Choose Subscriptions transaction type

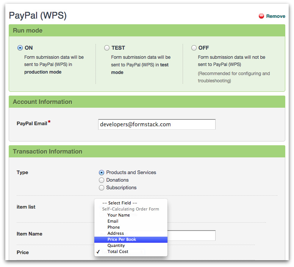(x=102, y=188)
